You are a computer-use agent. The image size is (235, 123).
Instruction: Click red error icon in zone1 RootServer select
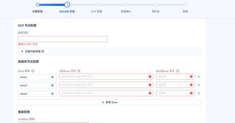[191, 76]
